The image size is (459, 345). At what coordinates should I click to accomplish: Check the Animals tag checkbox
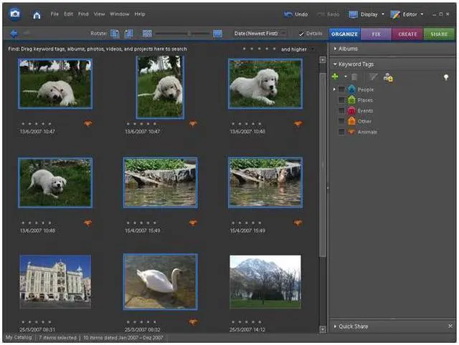pyautogui.click(x=341, y=132)
